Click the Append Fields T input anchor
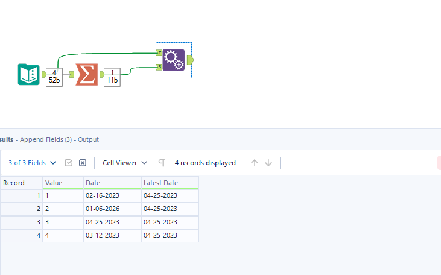 (159, 53)
